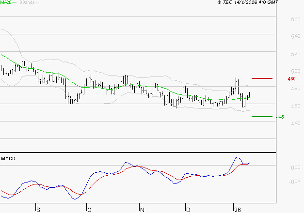Select the green 446 support line
304x213 pixels.
tap(262, 117)
